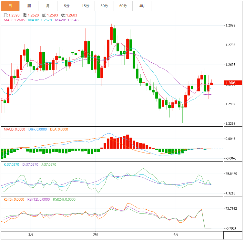Select the 15分 interval tab
Screen dimensions: 244x241
pos(86,6)
